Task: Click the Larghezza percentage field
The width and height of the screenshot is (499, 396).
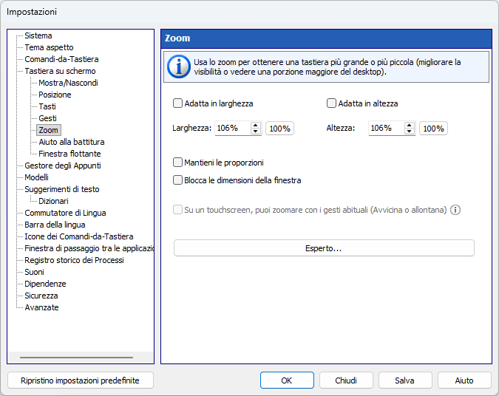Action: (233, 129)
